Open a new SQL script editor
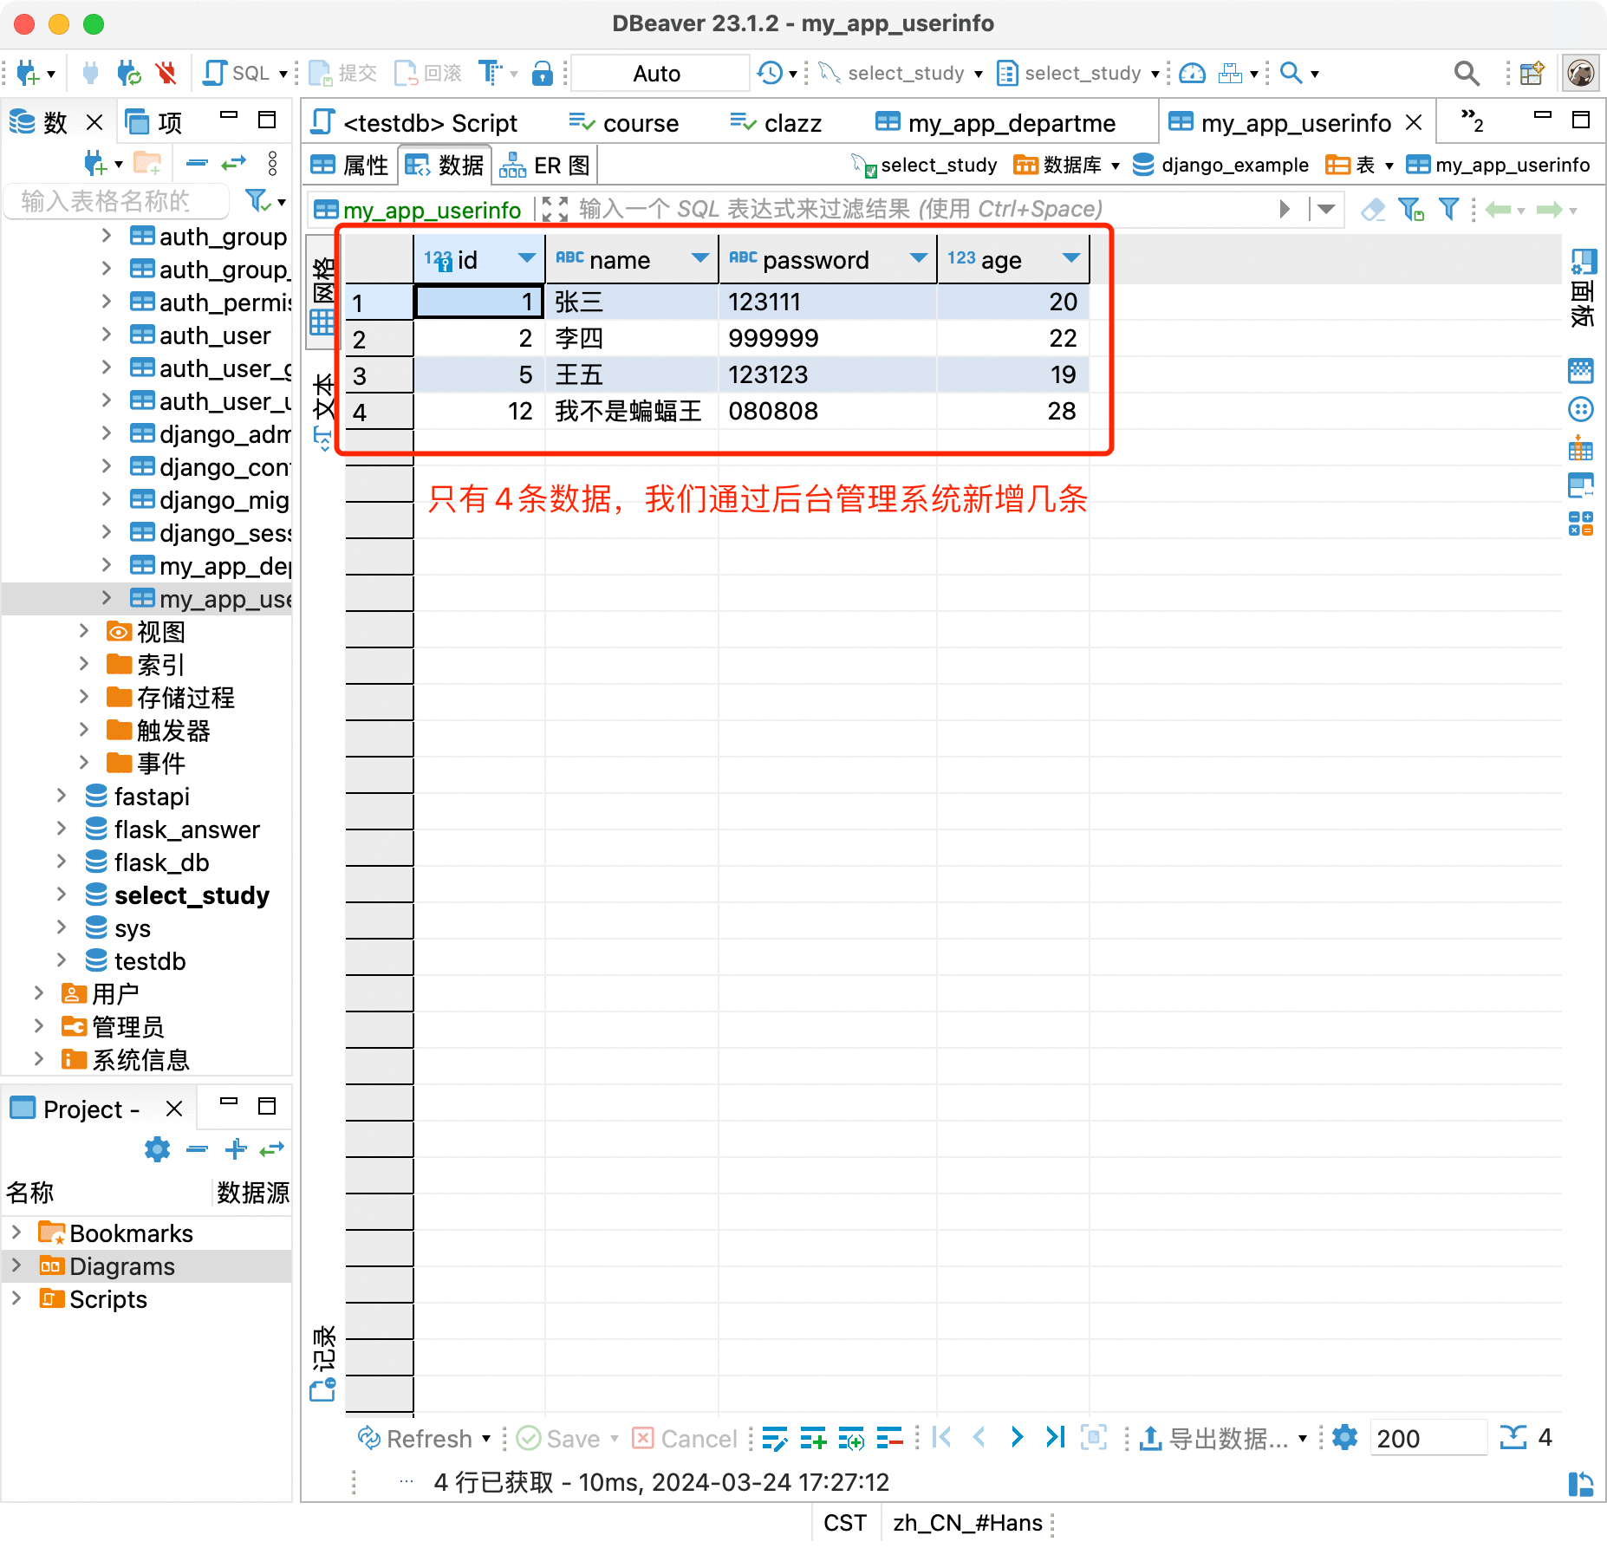Viewport: 1607px width, 1548px height. pos(237,74)
